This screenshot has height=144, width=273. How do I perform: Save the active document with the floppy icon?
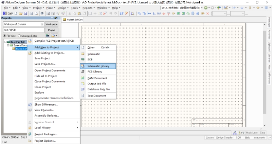tap(25, 13)
